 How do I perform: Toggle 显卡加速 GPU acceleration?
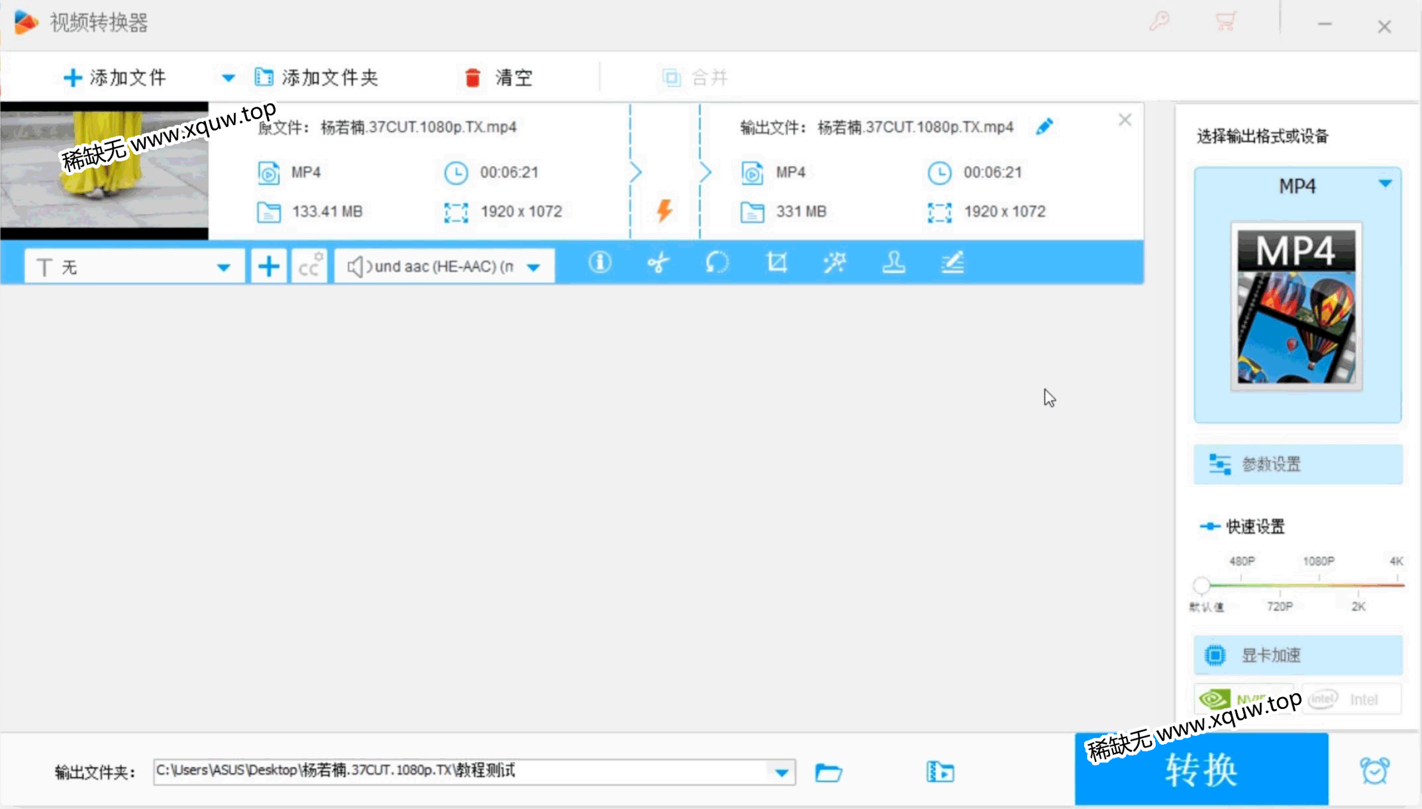coord(1297,654)
